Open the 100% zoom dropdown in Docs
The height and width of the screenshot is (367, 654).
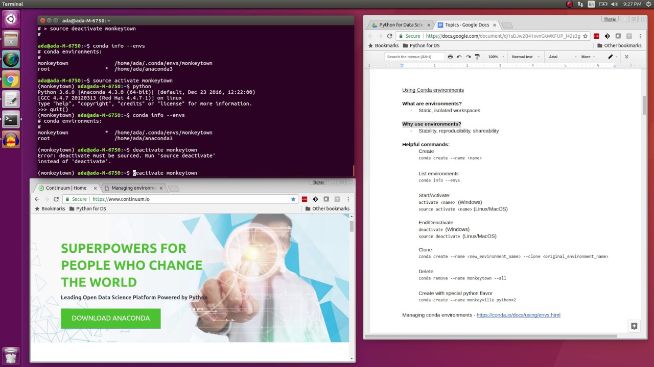click(496, 57)
